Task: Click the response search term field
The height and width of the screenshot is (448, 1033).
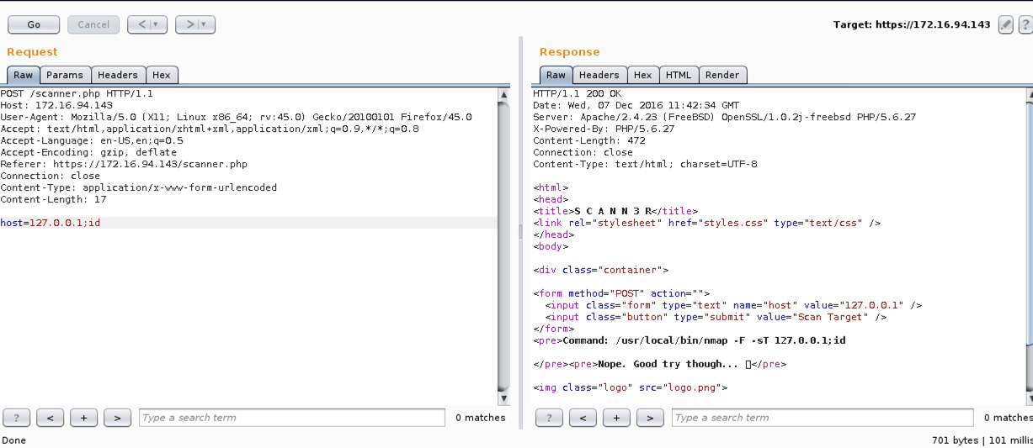Action: coord(822,418)
